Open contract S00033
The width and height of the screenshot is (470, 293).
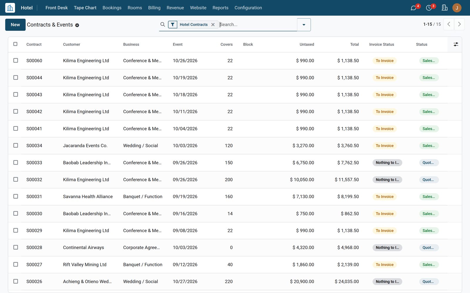click(34, 163)
